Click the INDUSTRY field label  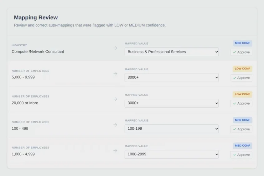click(19, 45)
